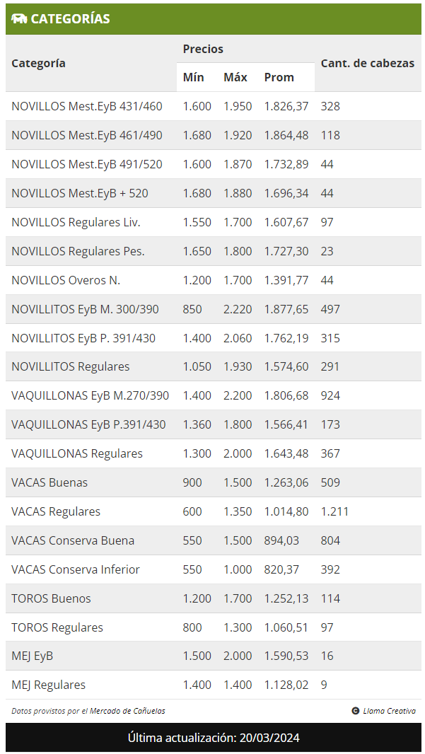Select the NOVILLOS Mest.EyB 431/460 row label

pos(86,106)
